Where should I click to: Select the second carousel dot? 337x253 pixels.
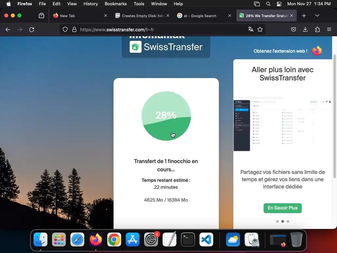click(x=283, y=221)
